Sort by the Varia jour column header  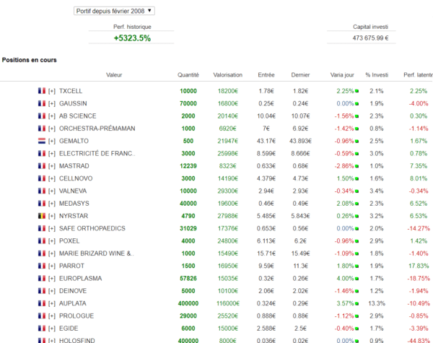[342, 75]
